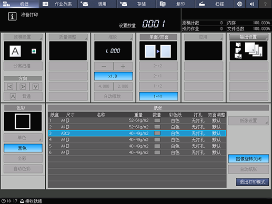The width and height of the screenshot is (272, 204).
Task: Toggle the 图像旋转关闭 button
Action: (248, 159)
